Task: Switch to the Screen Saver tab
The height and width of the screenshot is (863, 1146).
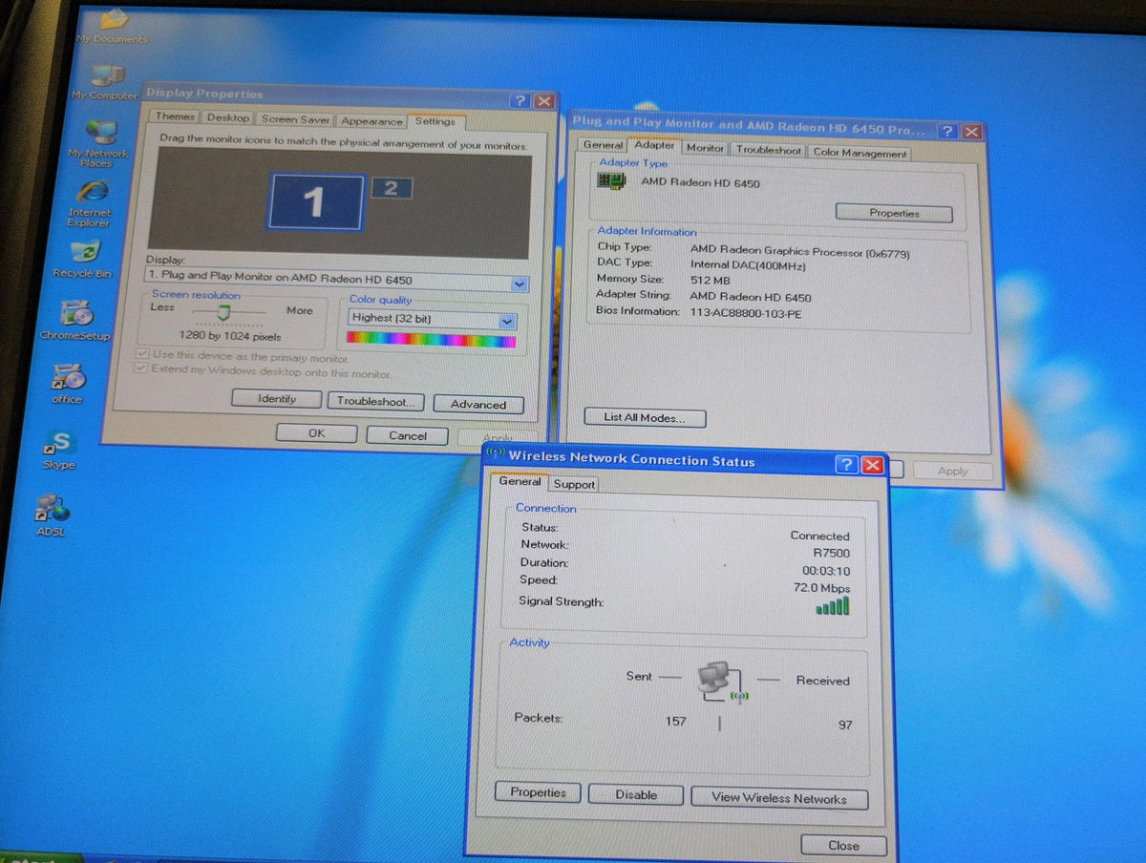Action: 296,119
